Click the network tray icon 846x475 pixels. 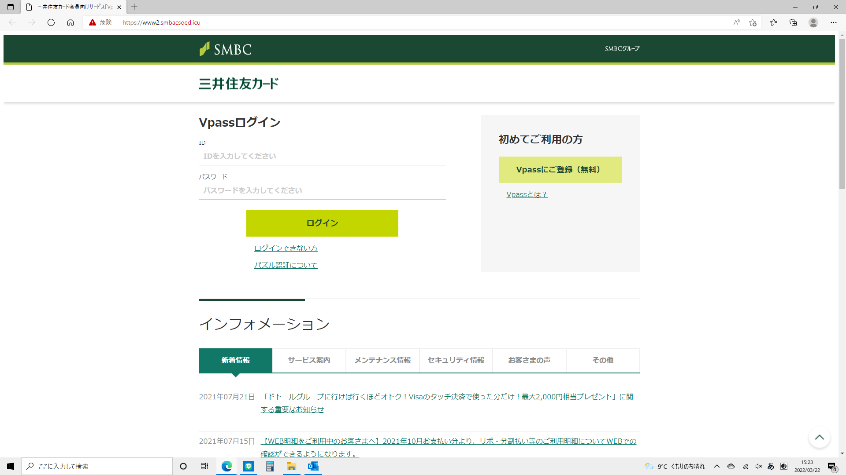click(745, 466)
